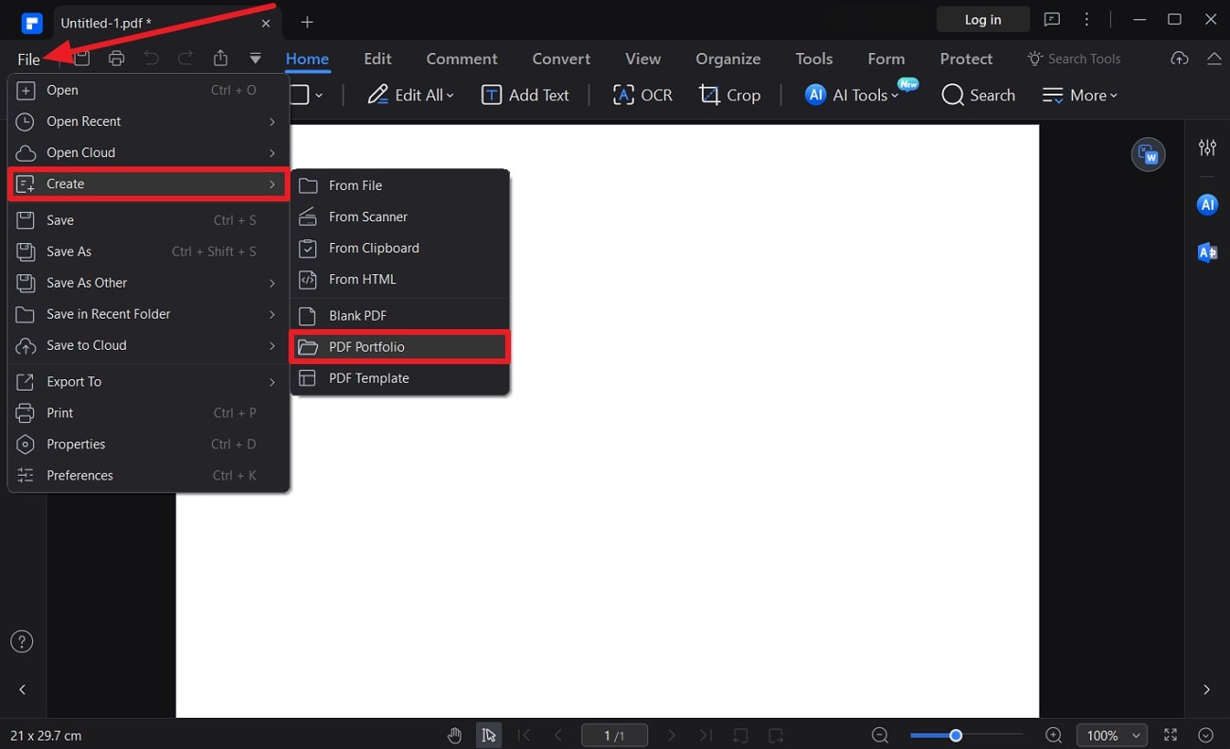Create PDF From Scanner

pyautogui.click(x=400, y=217)
